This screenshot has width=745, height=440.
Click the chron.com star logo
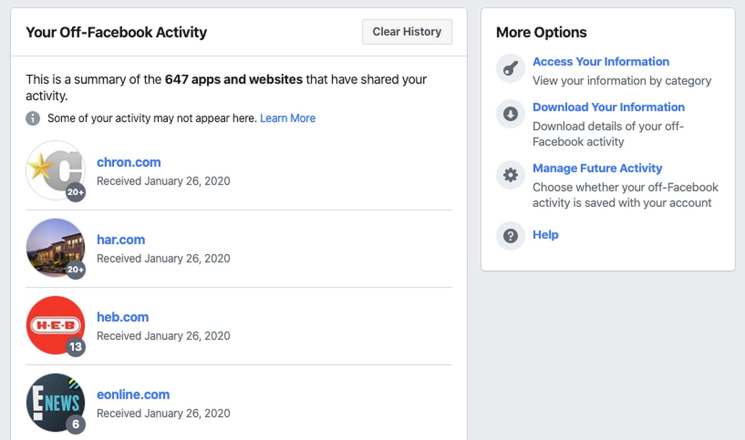click(x=55, y=171)
